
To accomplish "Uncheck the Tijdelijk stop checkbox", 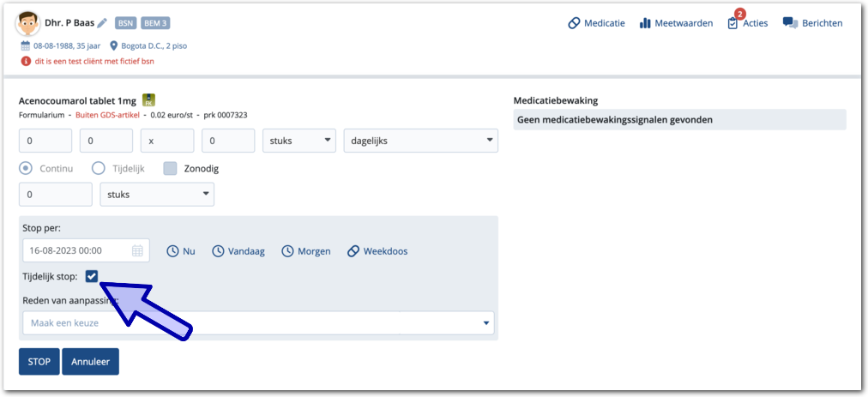I will (x=92, y=276).
